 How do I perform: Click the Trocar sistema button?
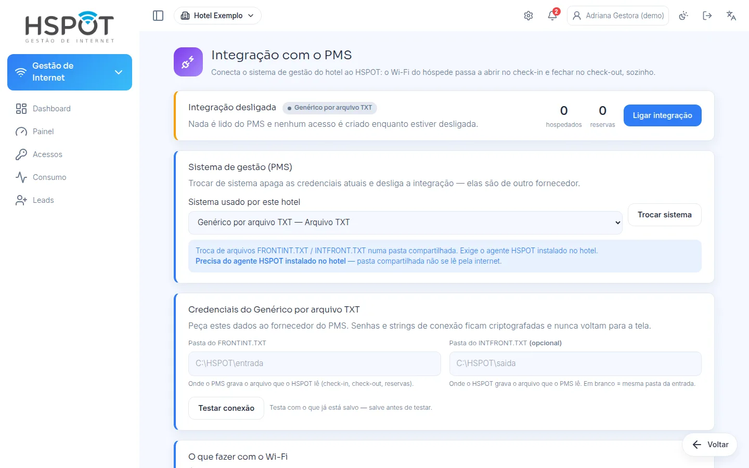pyautogui.click(x=665, y=215)
